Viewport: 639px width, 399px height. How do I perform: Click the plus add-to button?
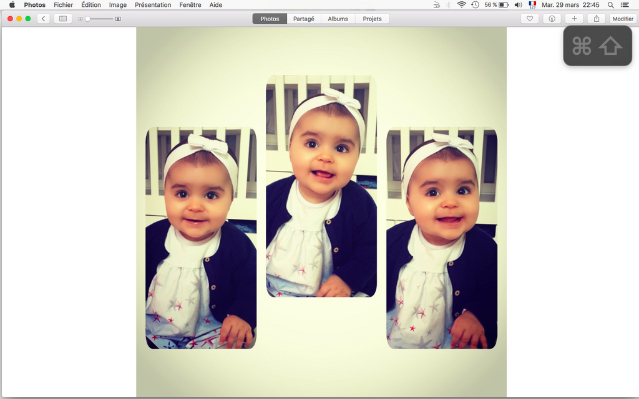pyautogui.click(x=574, y=19)
